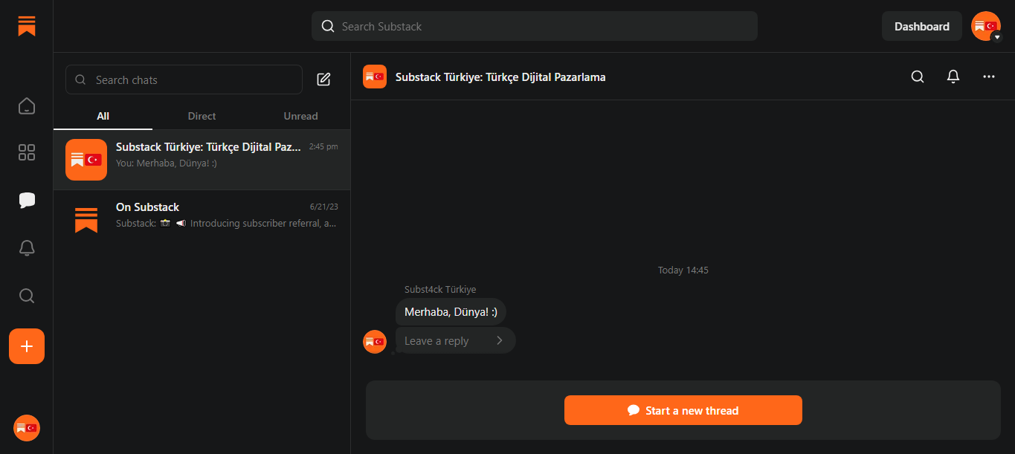Open the Dashboard button
1015x454 pixels.
click(x=922, y=26)
